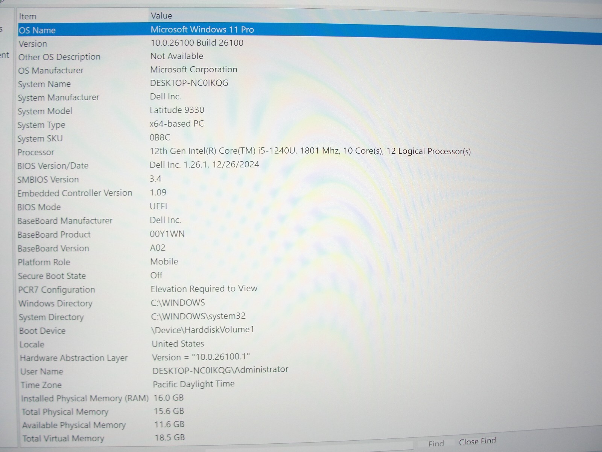Click the A02 version value
The width and height of the screenshot is (602, 452).
(158, 248)
